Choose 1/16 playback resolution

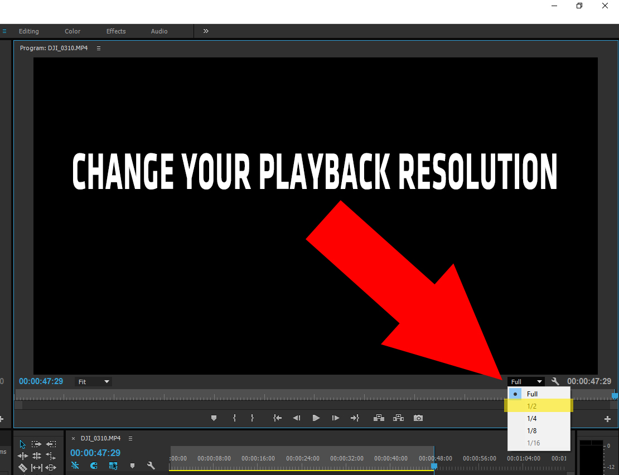(539, 443)
